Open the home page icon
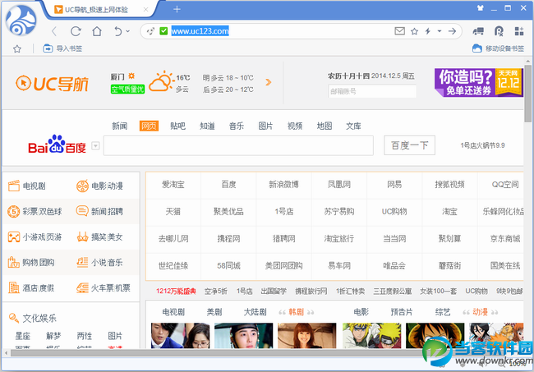 click(x=97, y=31)
